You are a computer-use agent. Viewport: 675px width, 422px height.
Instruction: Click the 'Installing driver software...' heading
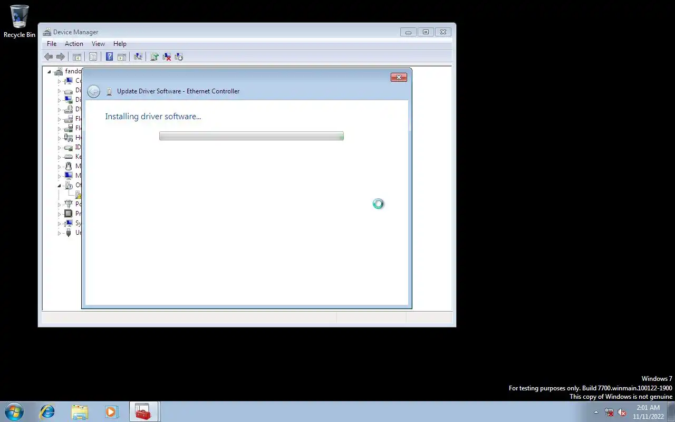pyautogui.click(x=153, y=117)
